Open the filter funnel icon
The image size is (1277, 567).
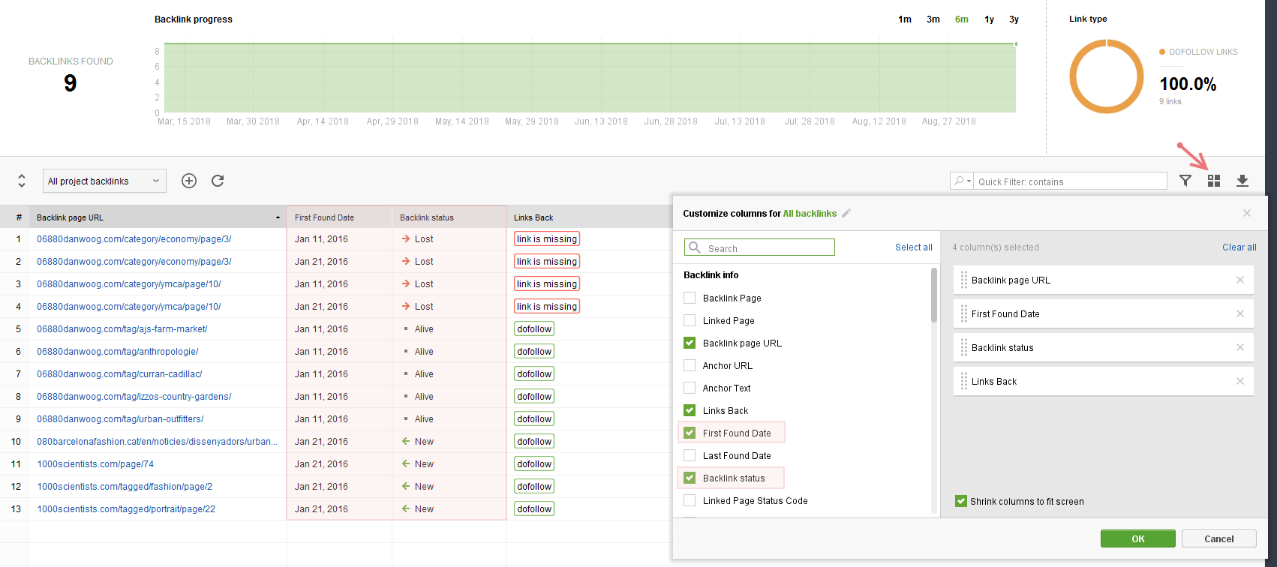[1185, 181]
